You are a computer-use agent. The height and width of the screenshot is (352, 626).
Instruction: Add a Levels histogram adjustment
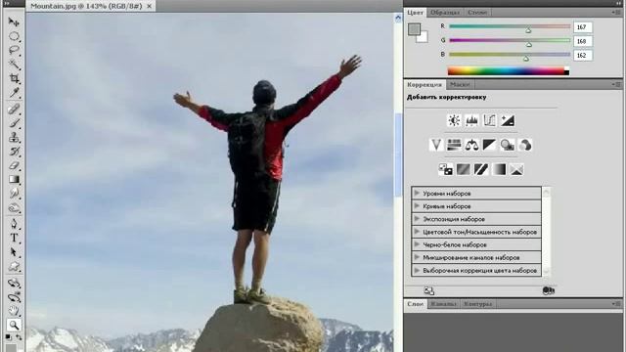tap(471, 120)
